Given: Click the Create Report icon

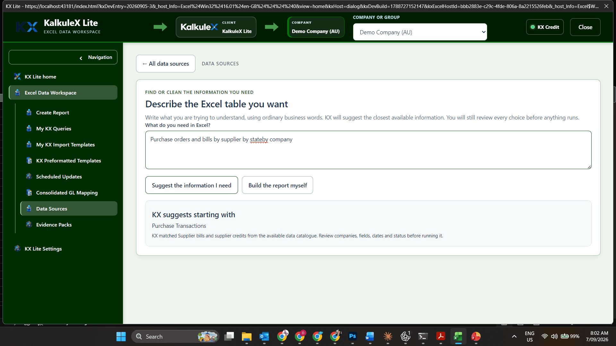Looking at the screenshot, I should coord(29,112).
